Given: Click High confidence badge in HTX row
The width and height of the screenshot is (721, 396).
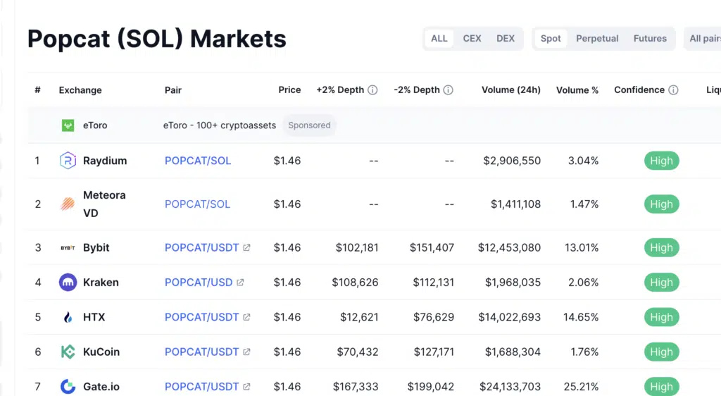Looking at the screenshot, I should (661, 317).
